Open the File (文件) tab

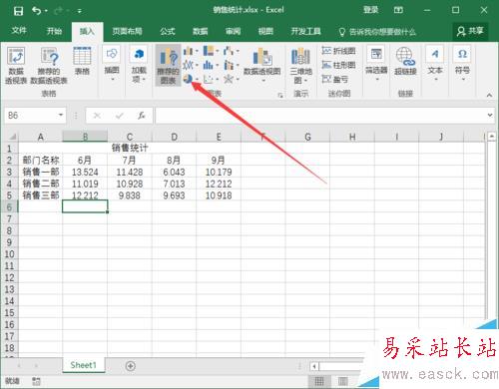[19, 31]
